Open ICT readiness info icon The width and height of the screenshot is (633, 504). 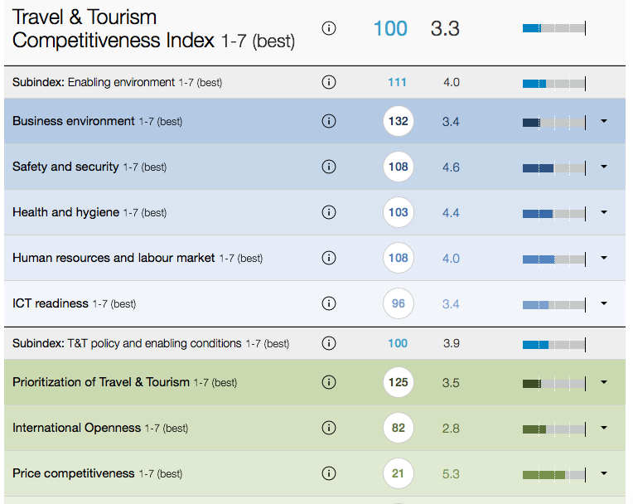328,303
